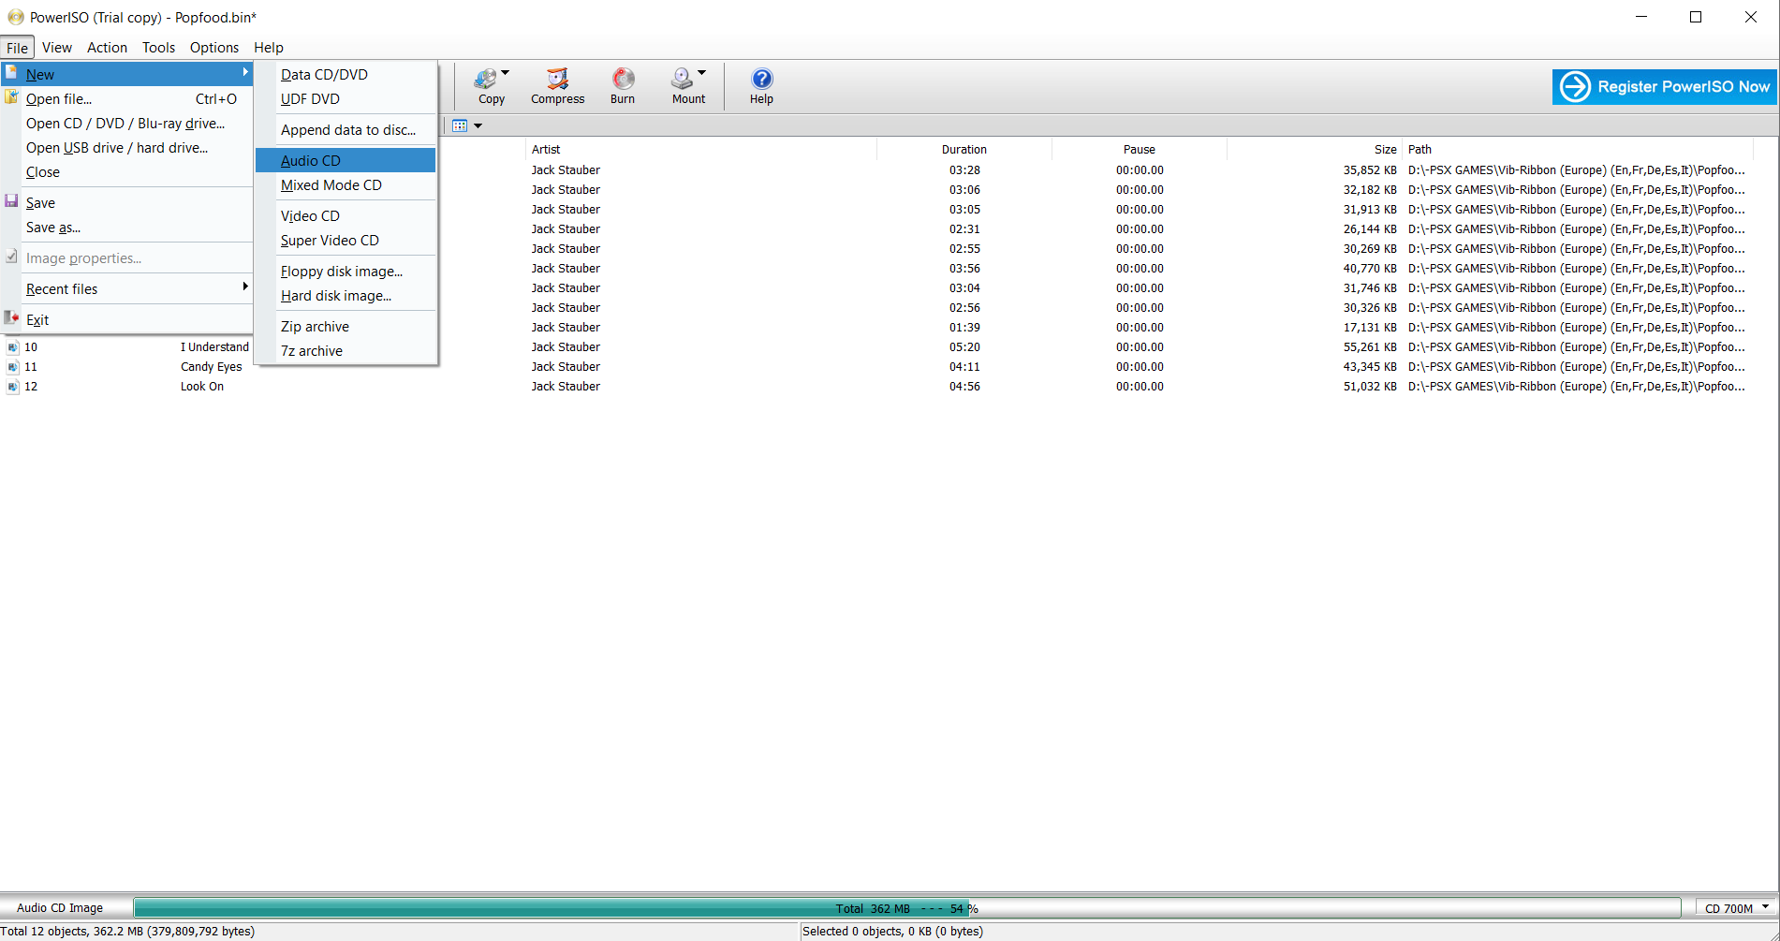Click the Mount drive toolbar icon

(683, 79)
